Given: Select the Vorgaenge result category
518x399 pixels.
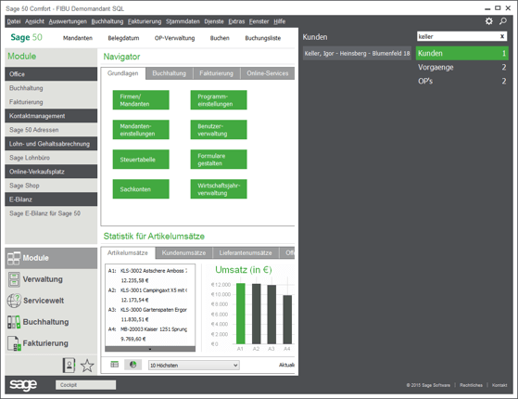Looking at the screenshot, I should (461, 67).
